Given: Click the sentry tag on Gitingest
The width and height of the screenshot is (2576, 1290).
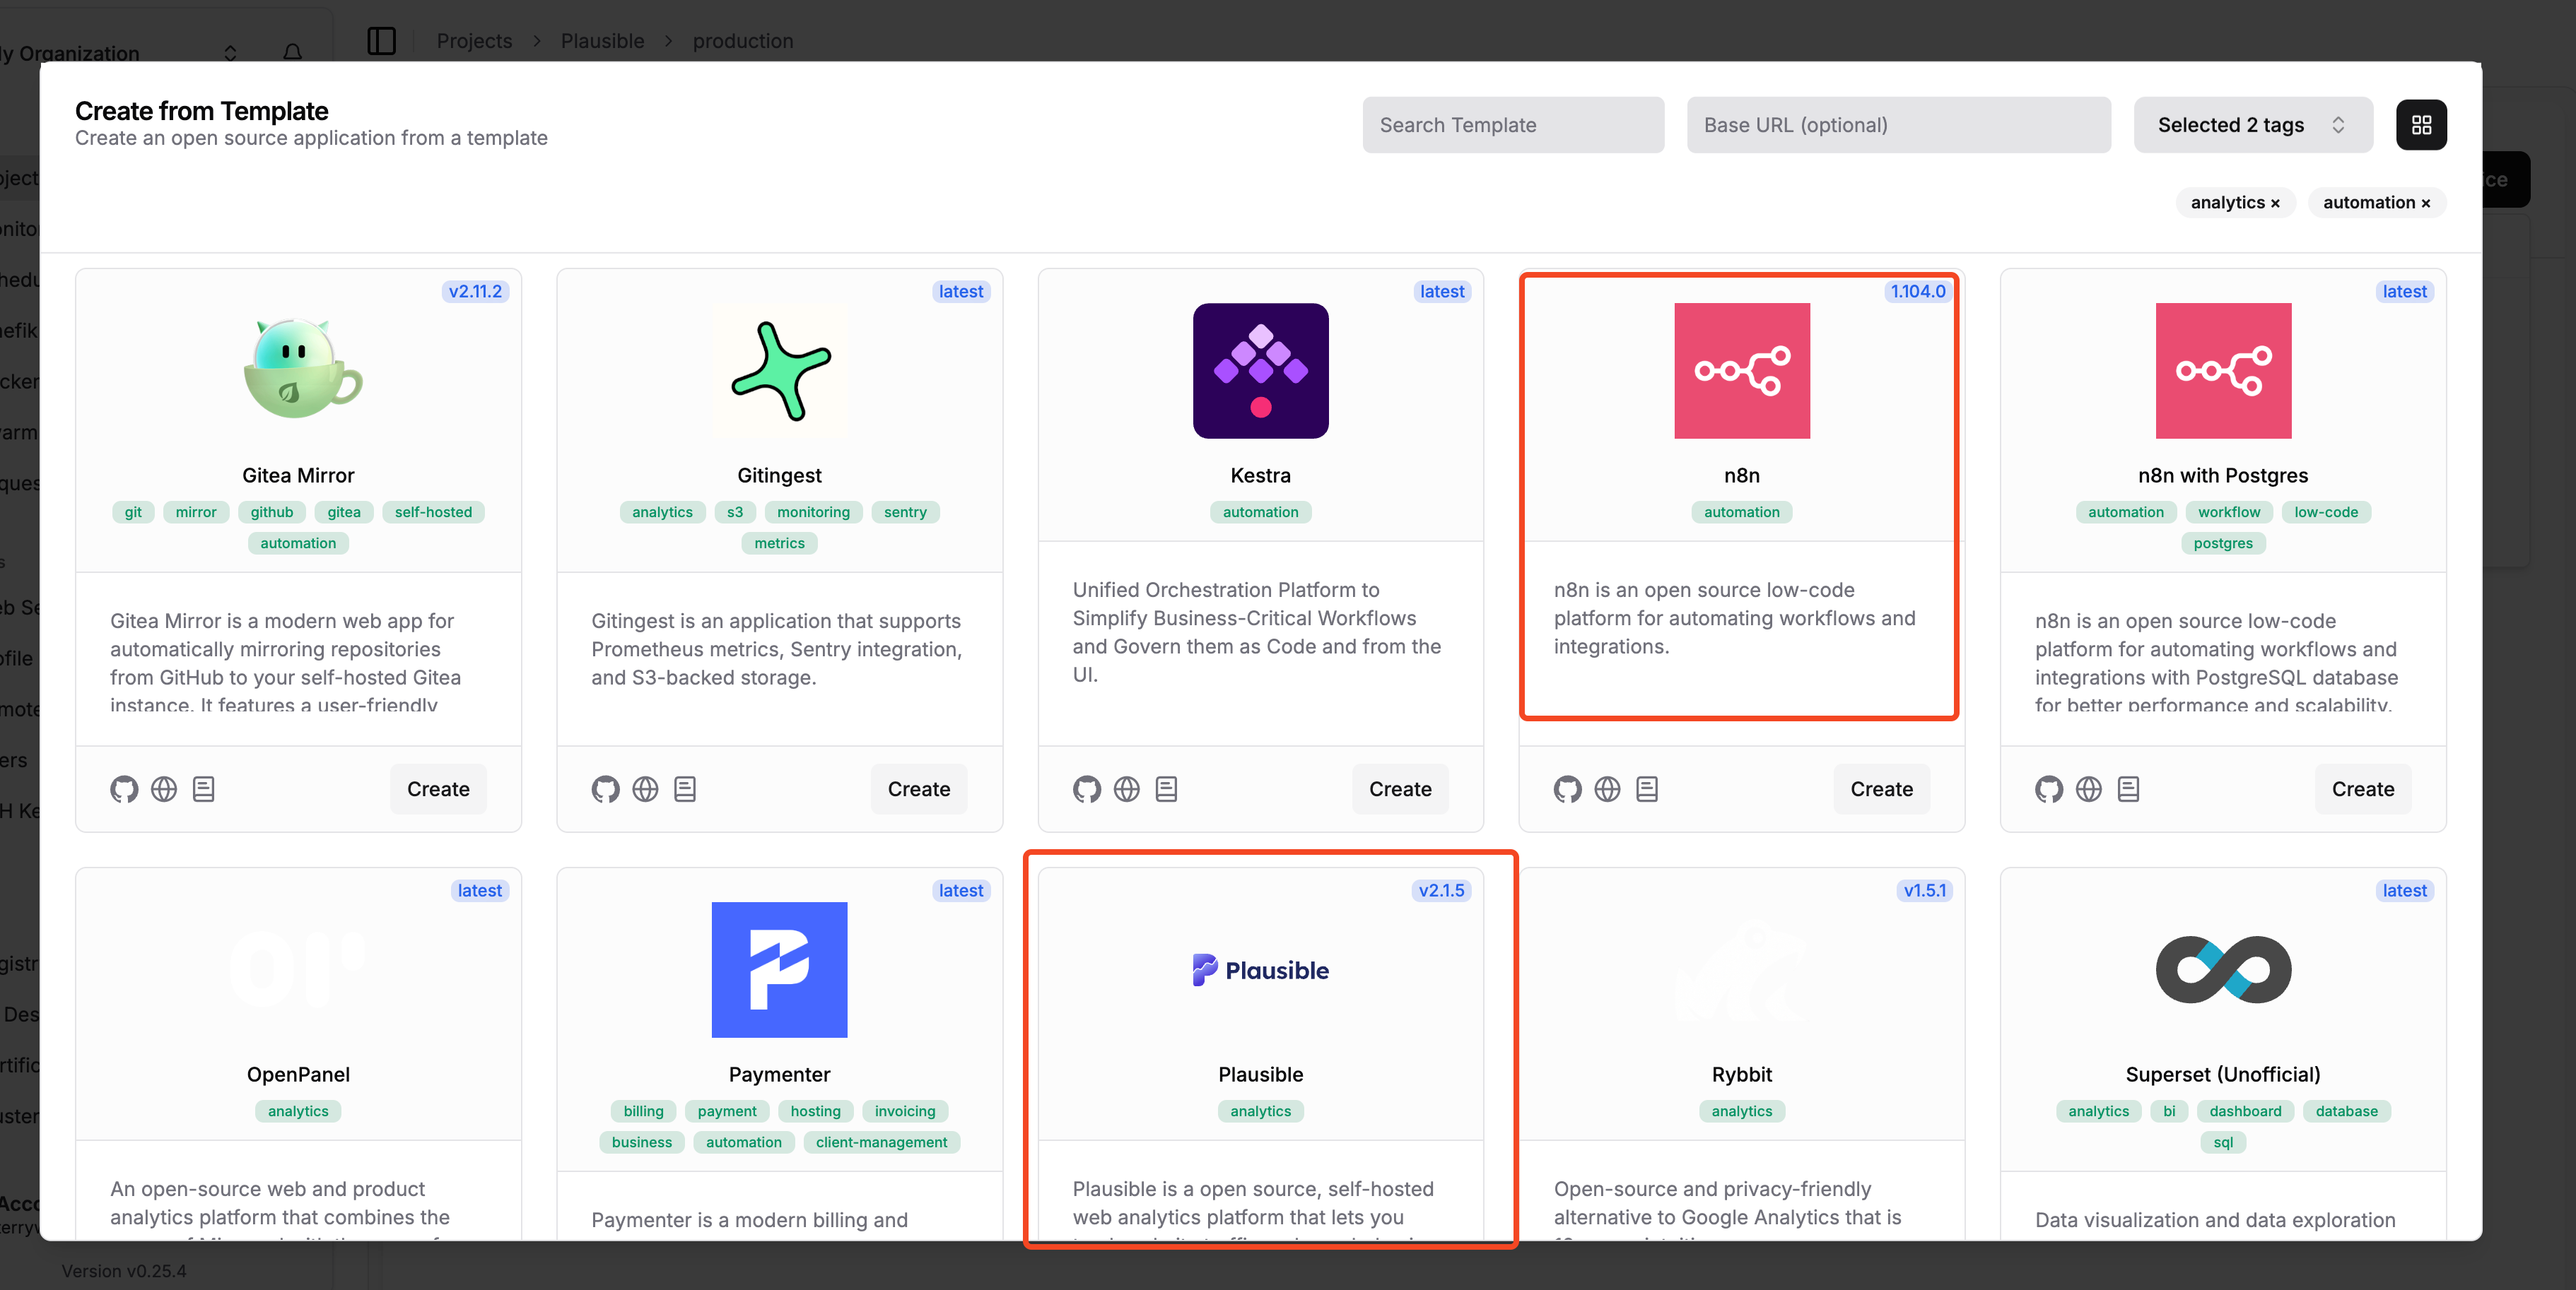Looking at the screenshot, I should (x=905, y=511).
